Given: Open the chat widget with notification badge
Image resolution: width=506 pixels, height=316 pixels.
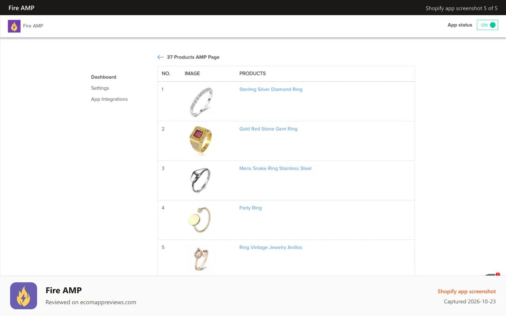Looking at the screenshot, I should click(493, 275).
